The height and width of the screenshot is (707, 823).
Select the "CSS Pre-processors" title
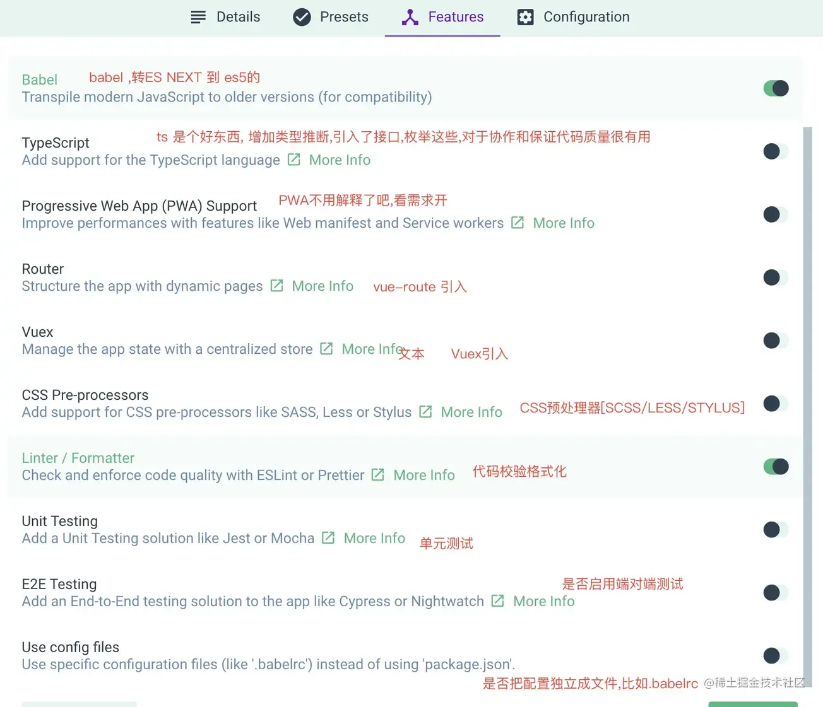85,395
